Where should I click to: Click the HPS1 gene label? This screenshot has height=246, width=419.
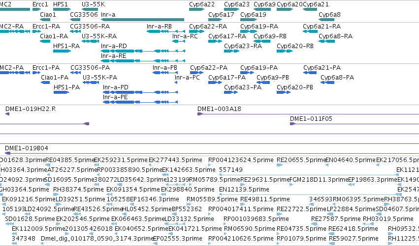[x=61, y=4]
